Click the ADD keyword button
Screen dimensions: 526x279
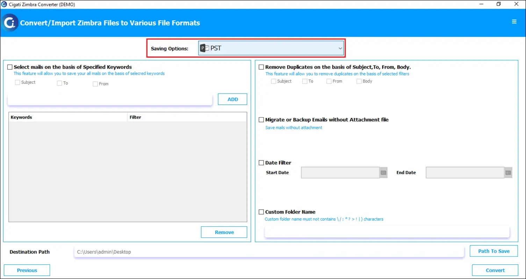point(232,99)
